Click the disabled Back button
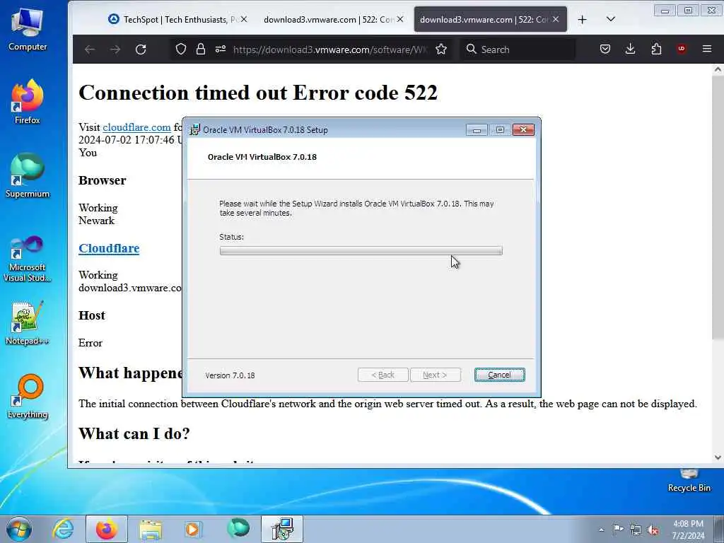 383,375
